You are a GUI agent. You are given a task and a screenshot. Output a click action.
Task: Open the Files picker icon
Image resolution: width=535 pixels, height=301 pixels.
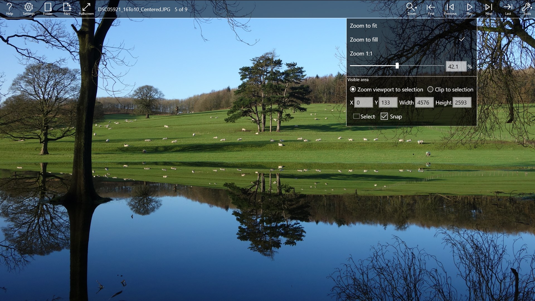67,9
